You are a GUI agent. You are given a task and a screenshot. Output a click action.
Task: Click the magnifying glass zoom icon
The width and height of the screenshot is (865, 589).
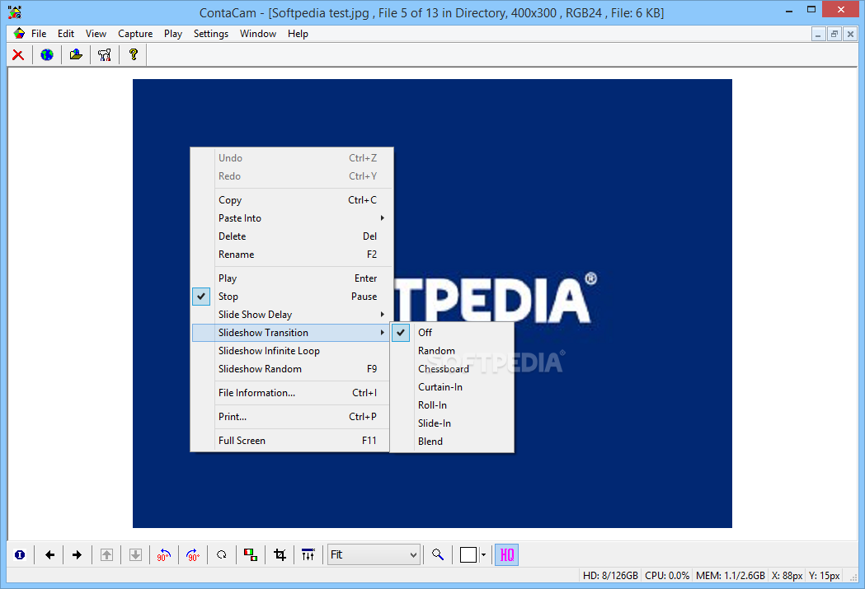438,555
